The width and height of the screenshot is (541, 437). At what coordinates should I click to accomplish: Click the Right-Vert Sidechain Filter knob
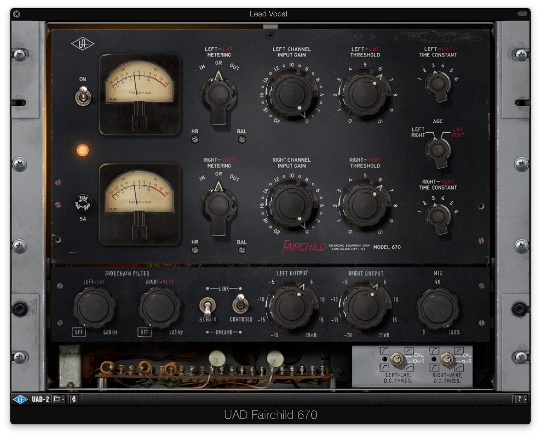(160, 307)
